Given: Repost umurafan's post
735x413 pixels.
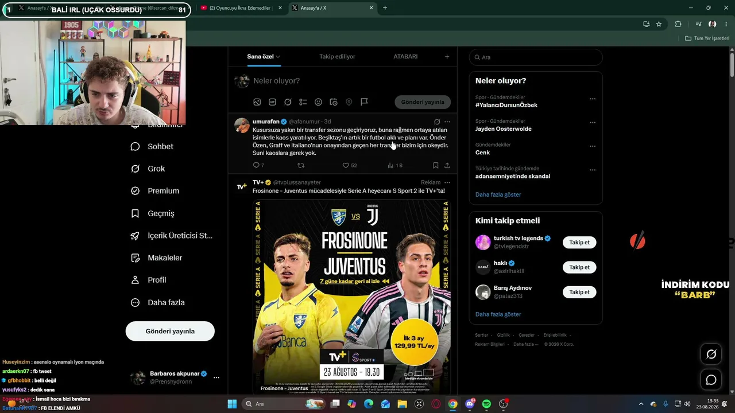Looking at the screenshot, I should click(301, 165).
